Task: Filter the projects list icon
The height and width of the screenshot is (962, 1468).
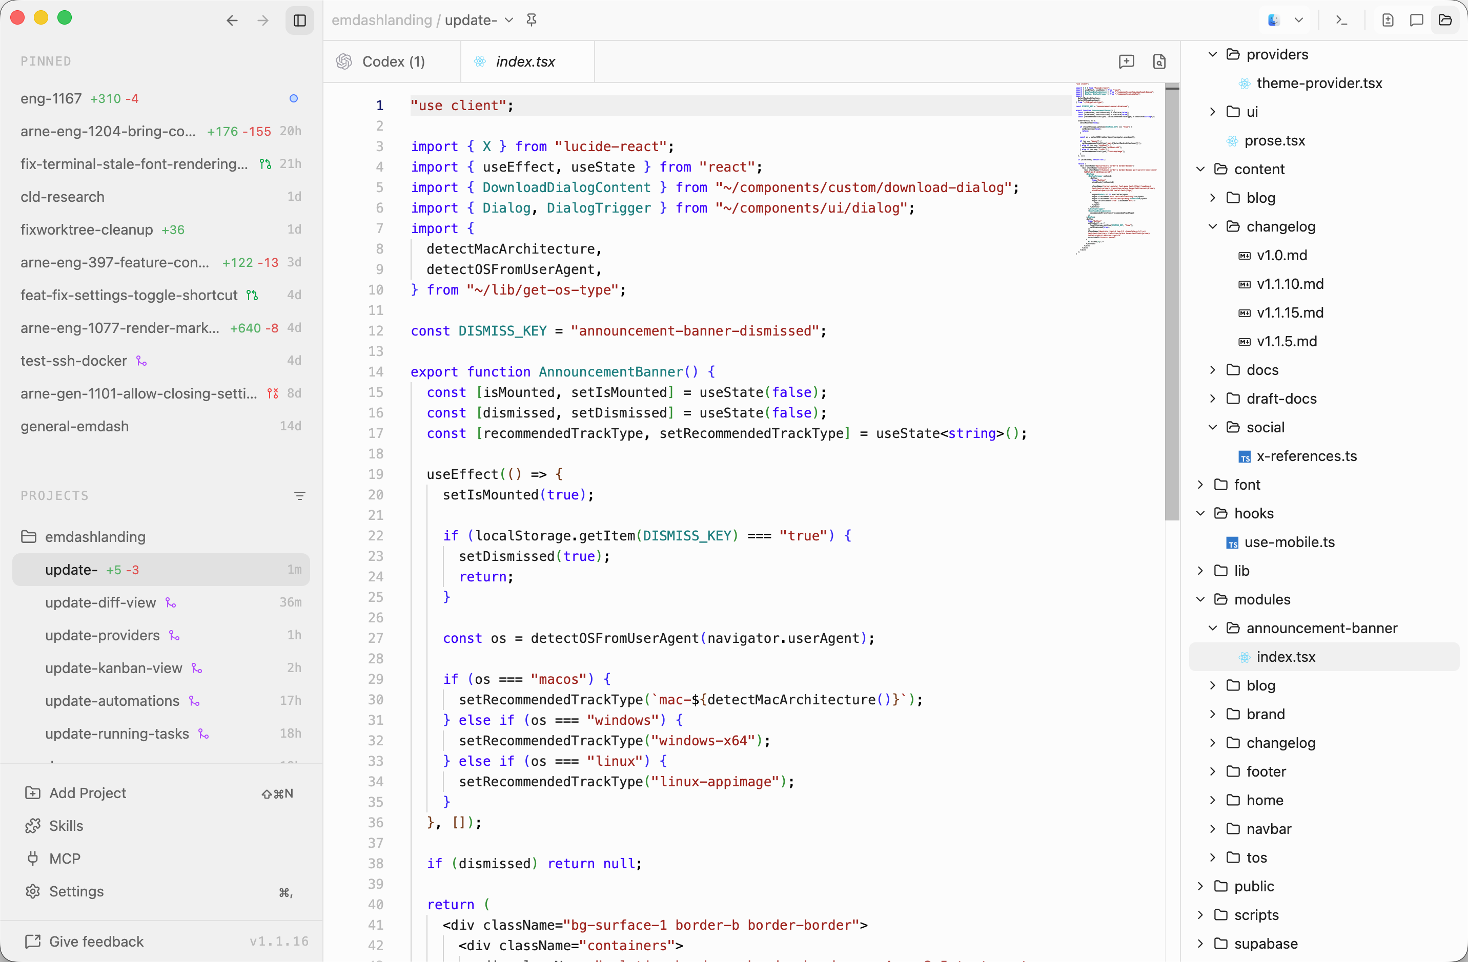Action: coord(300,496)
